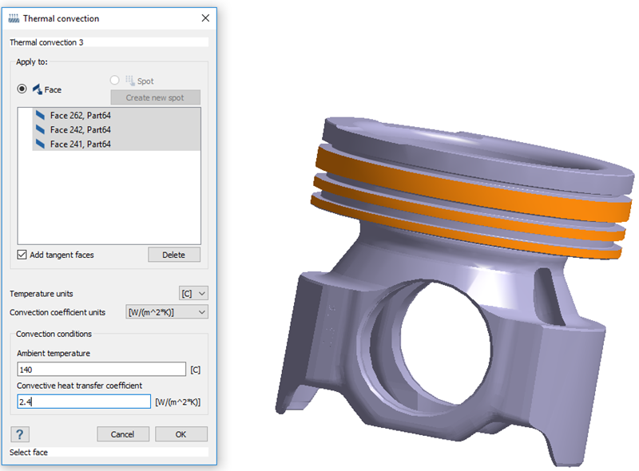Image resolution: width=639 pixels, height=471 pixels.
Task: Close the Thermal convection dialog
Action: point(205,18)
